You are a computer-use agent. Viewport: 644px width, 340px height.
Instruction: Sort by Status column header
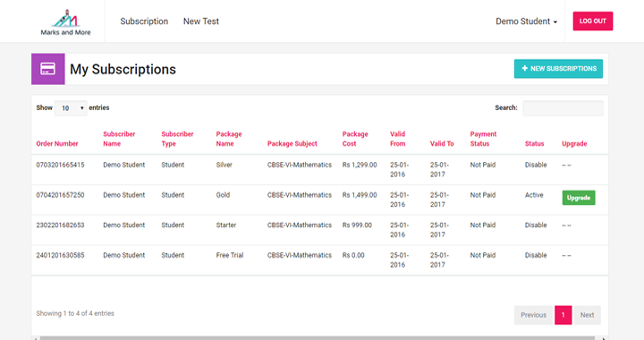pyautogui.click(x=534, y=144)
